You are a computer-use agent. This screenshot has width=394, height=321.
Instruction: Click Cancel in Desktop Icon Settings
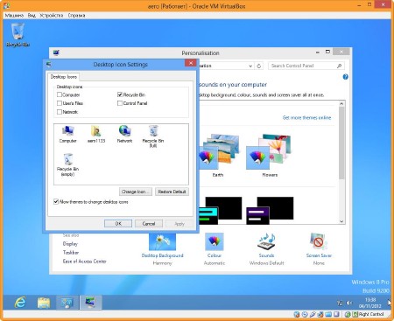click(149, 224)
